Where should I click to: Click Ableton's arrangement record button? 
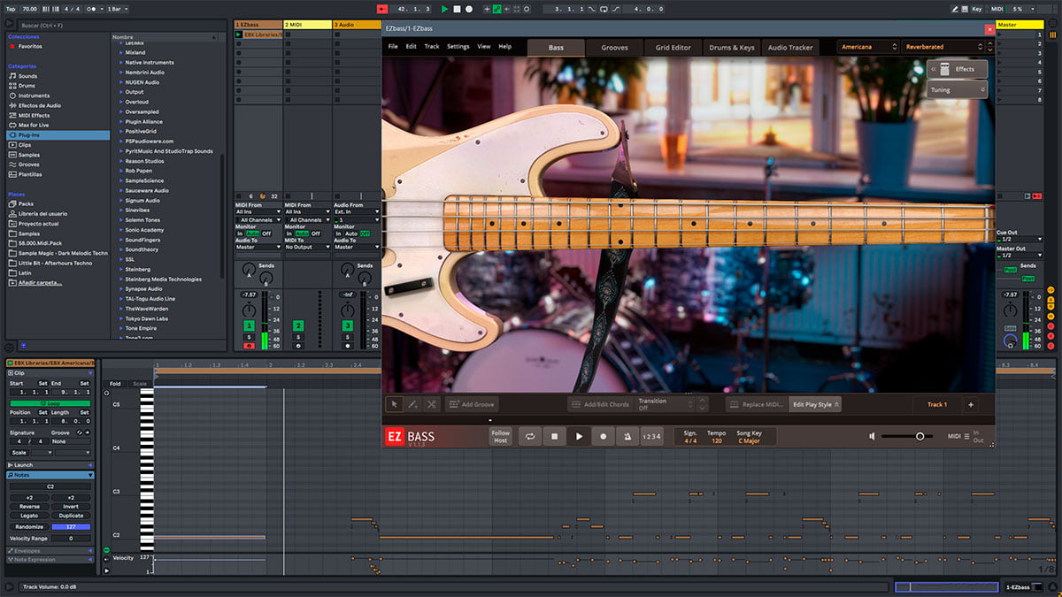468,9
